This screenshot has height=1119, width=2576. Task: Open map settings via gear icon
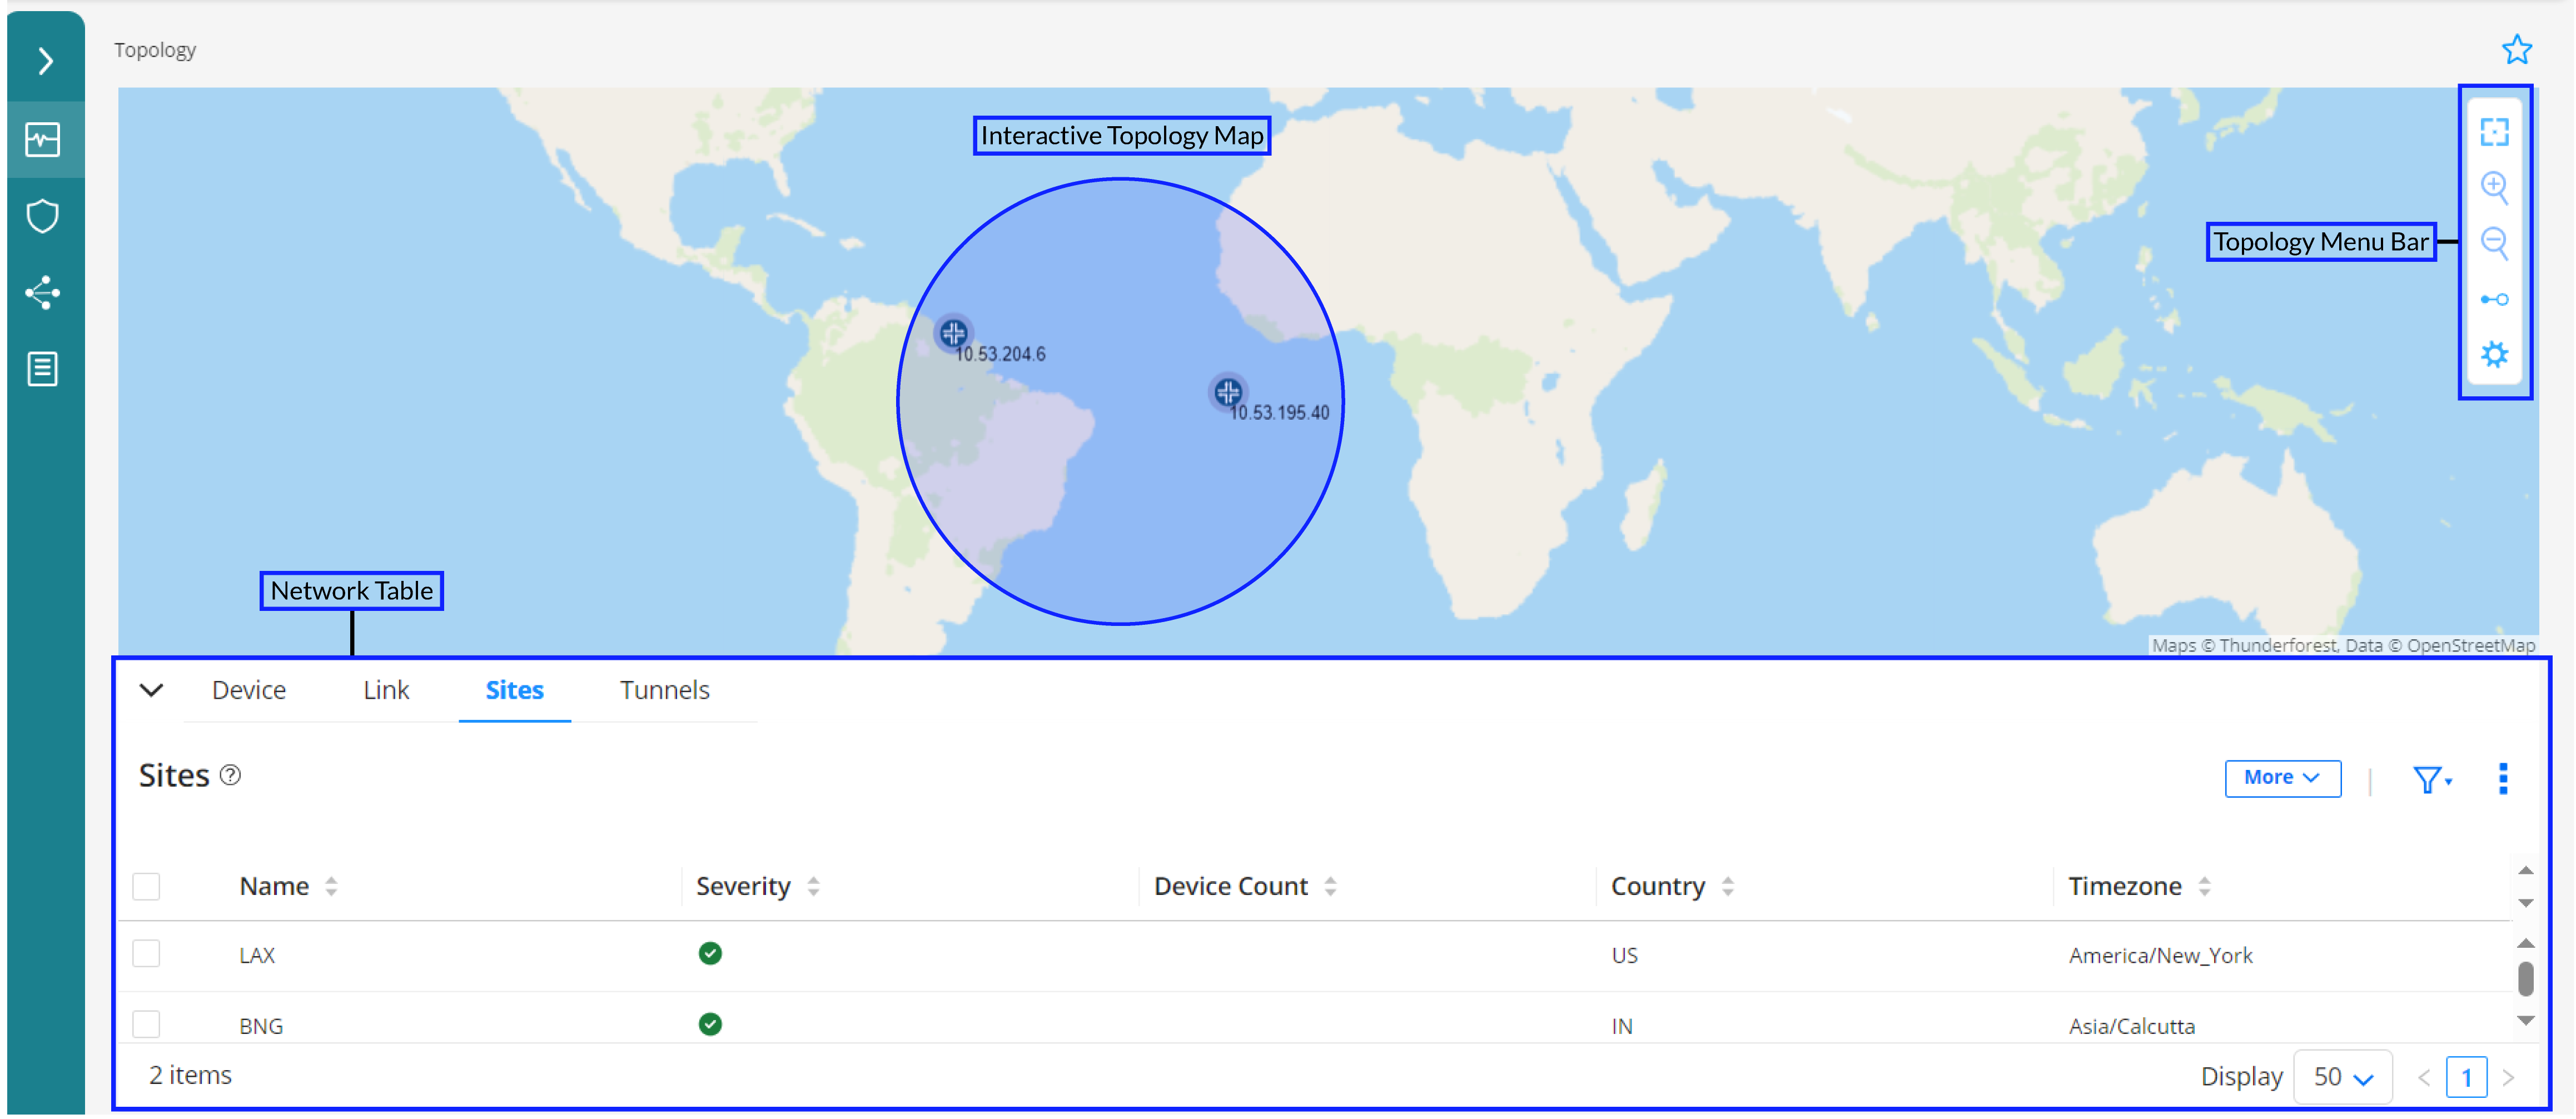coord(2495,353)
